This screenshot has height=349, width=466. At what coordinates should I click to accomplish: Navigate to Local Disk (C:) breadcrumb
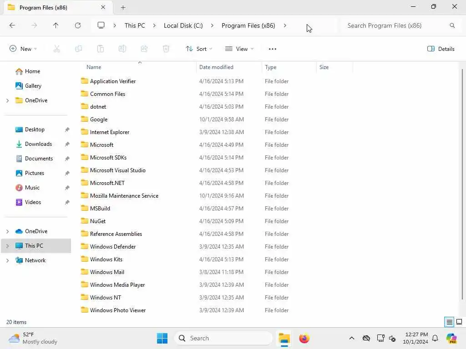(183, 25)
